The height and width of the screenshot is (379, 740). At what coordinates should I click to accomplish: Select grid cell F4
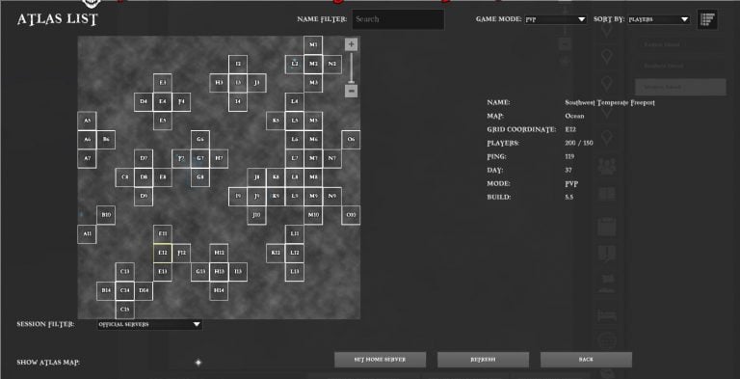pyautogui.click(x=181, y=101)
